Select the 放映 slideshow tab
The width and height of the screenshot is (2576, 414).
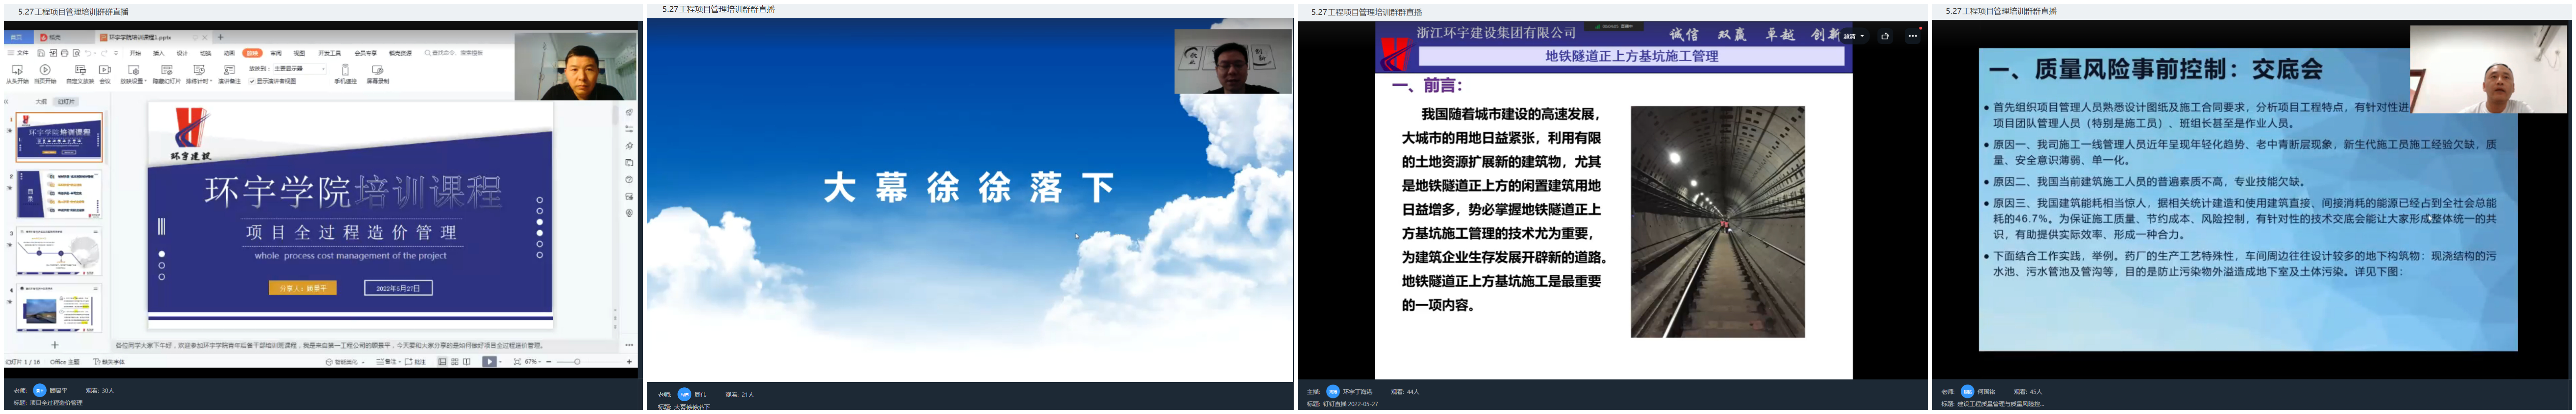tap(252, 53)
